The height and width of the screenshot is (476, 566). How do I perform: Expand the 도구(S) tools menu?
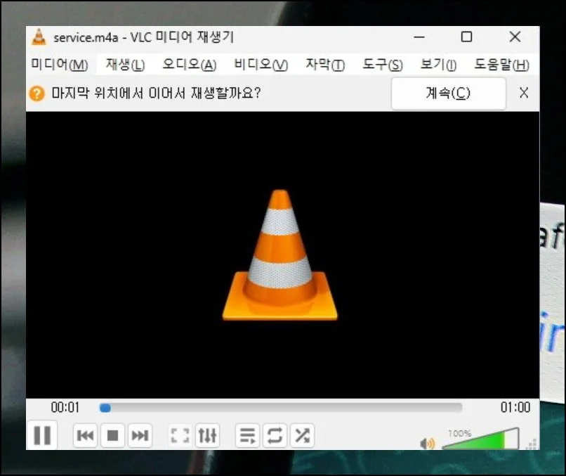click(383, 65)
